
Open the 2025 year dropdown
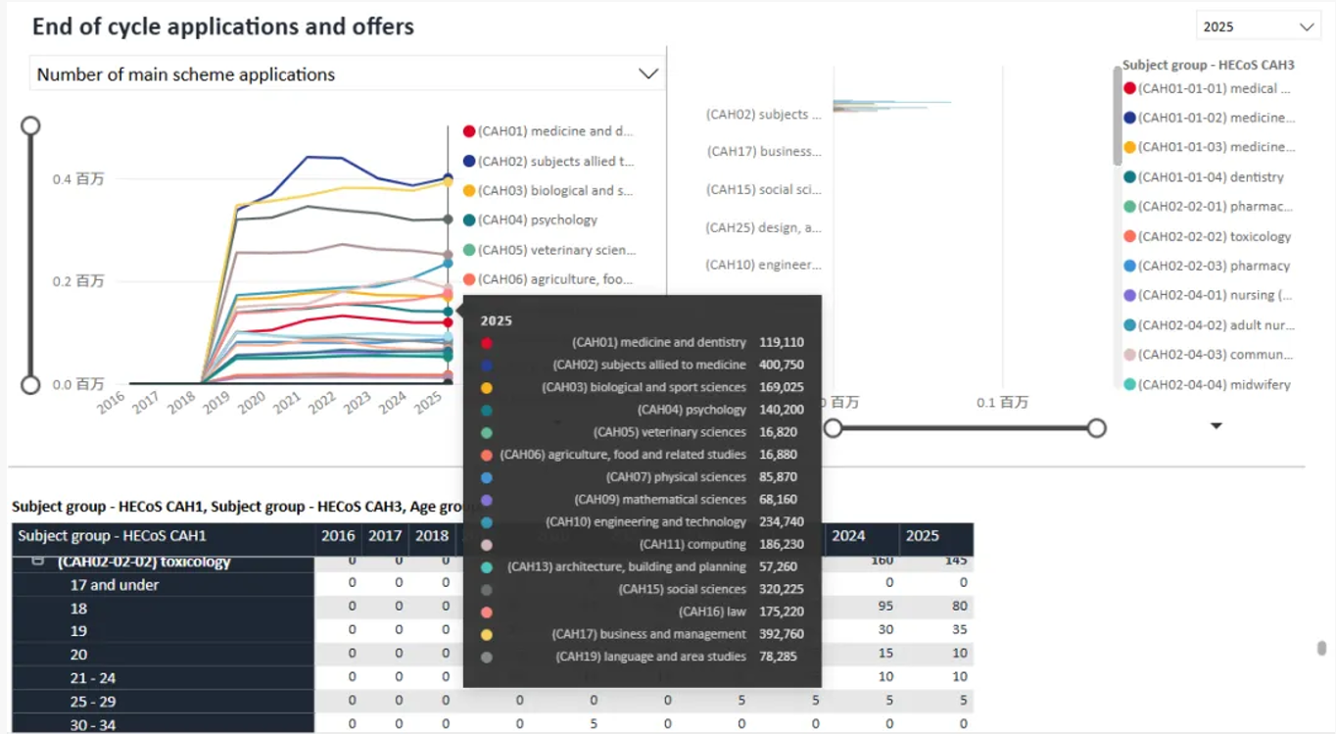point(1258,26)
